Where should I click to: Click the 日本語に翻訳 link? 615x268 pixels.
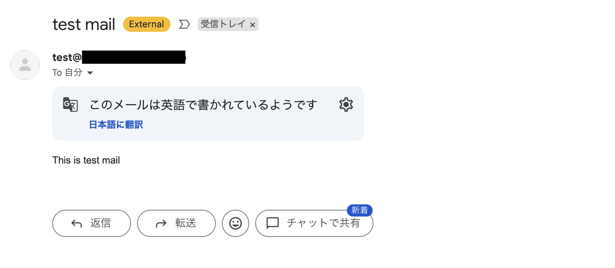(x=116, y=125)
